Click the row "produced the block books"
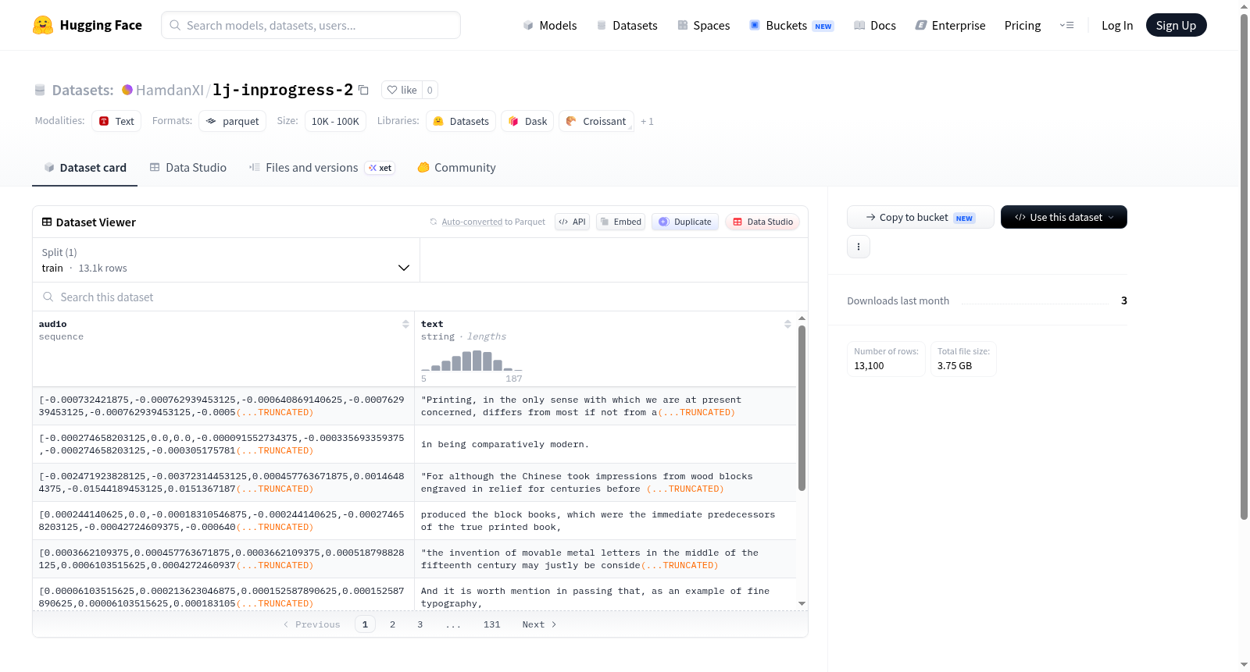 [605, 521]
